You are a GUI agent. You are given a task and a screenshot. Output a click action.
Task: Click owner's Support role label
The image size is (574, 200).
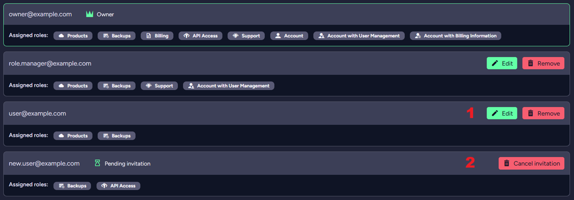(x=251, y=36)
